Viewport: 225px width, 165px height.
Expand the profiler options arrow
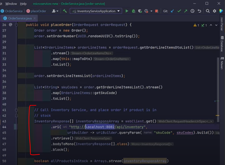click(x=151, y=11)
